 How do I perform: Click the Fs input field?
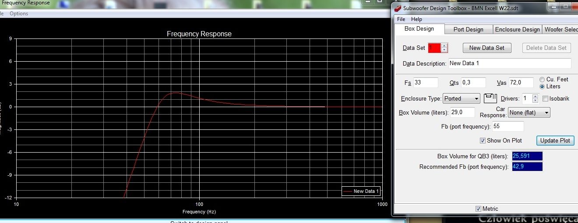(x=426, y=83)
